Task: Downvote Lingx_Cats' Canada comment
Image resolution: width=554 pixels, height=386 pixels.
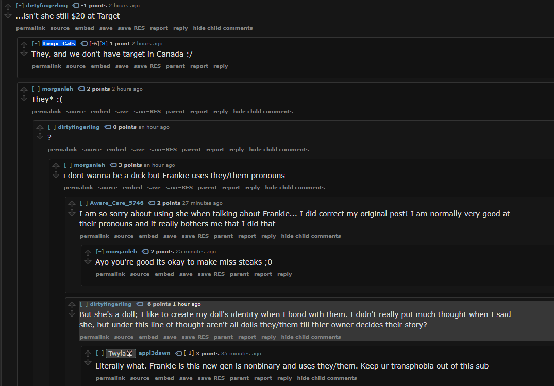Action: [x=24, y=54]
